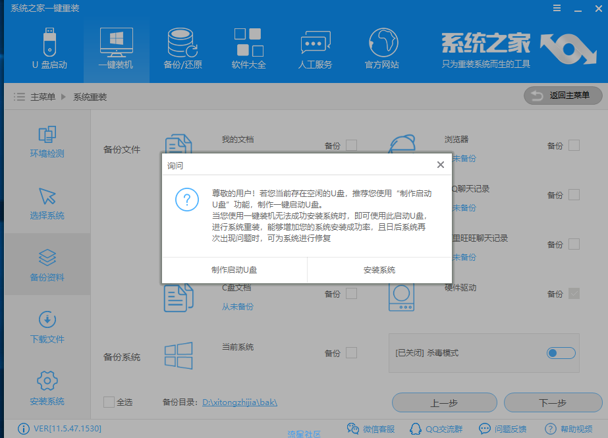The height and width of the screenshot is (438, 608).
Task: Open the 下载文件 step
Action: pyautogui.click(x=47, y=327)
